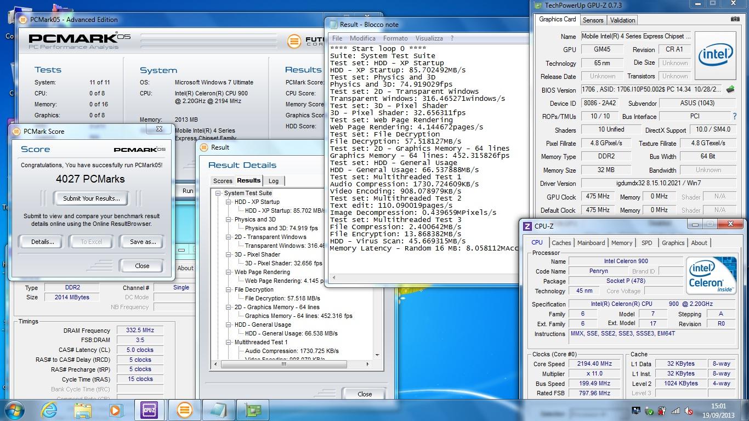
Task: Switch to GPU-Z via taskbar icon
Action: [253, 409]
